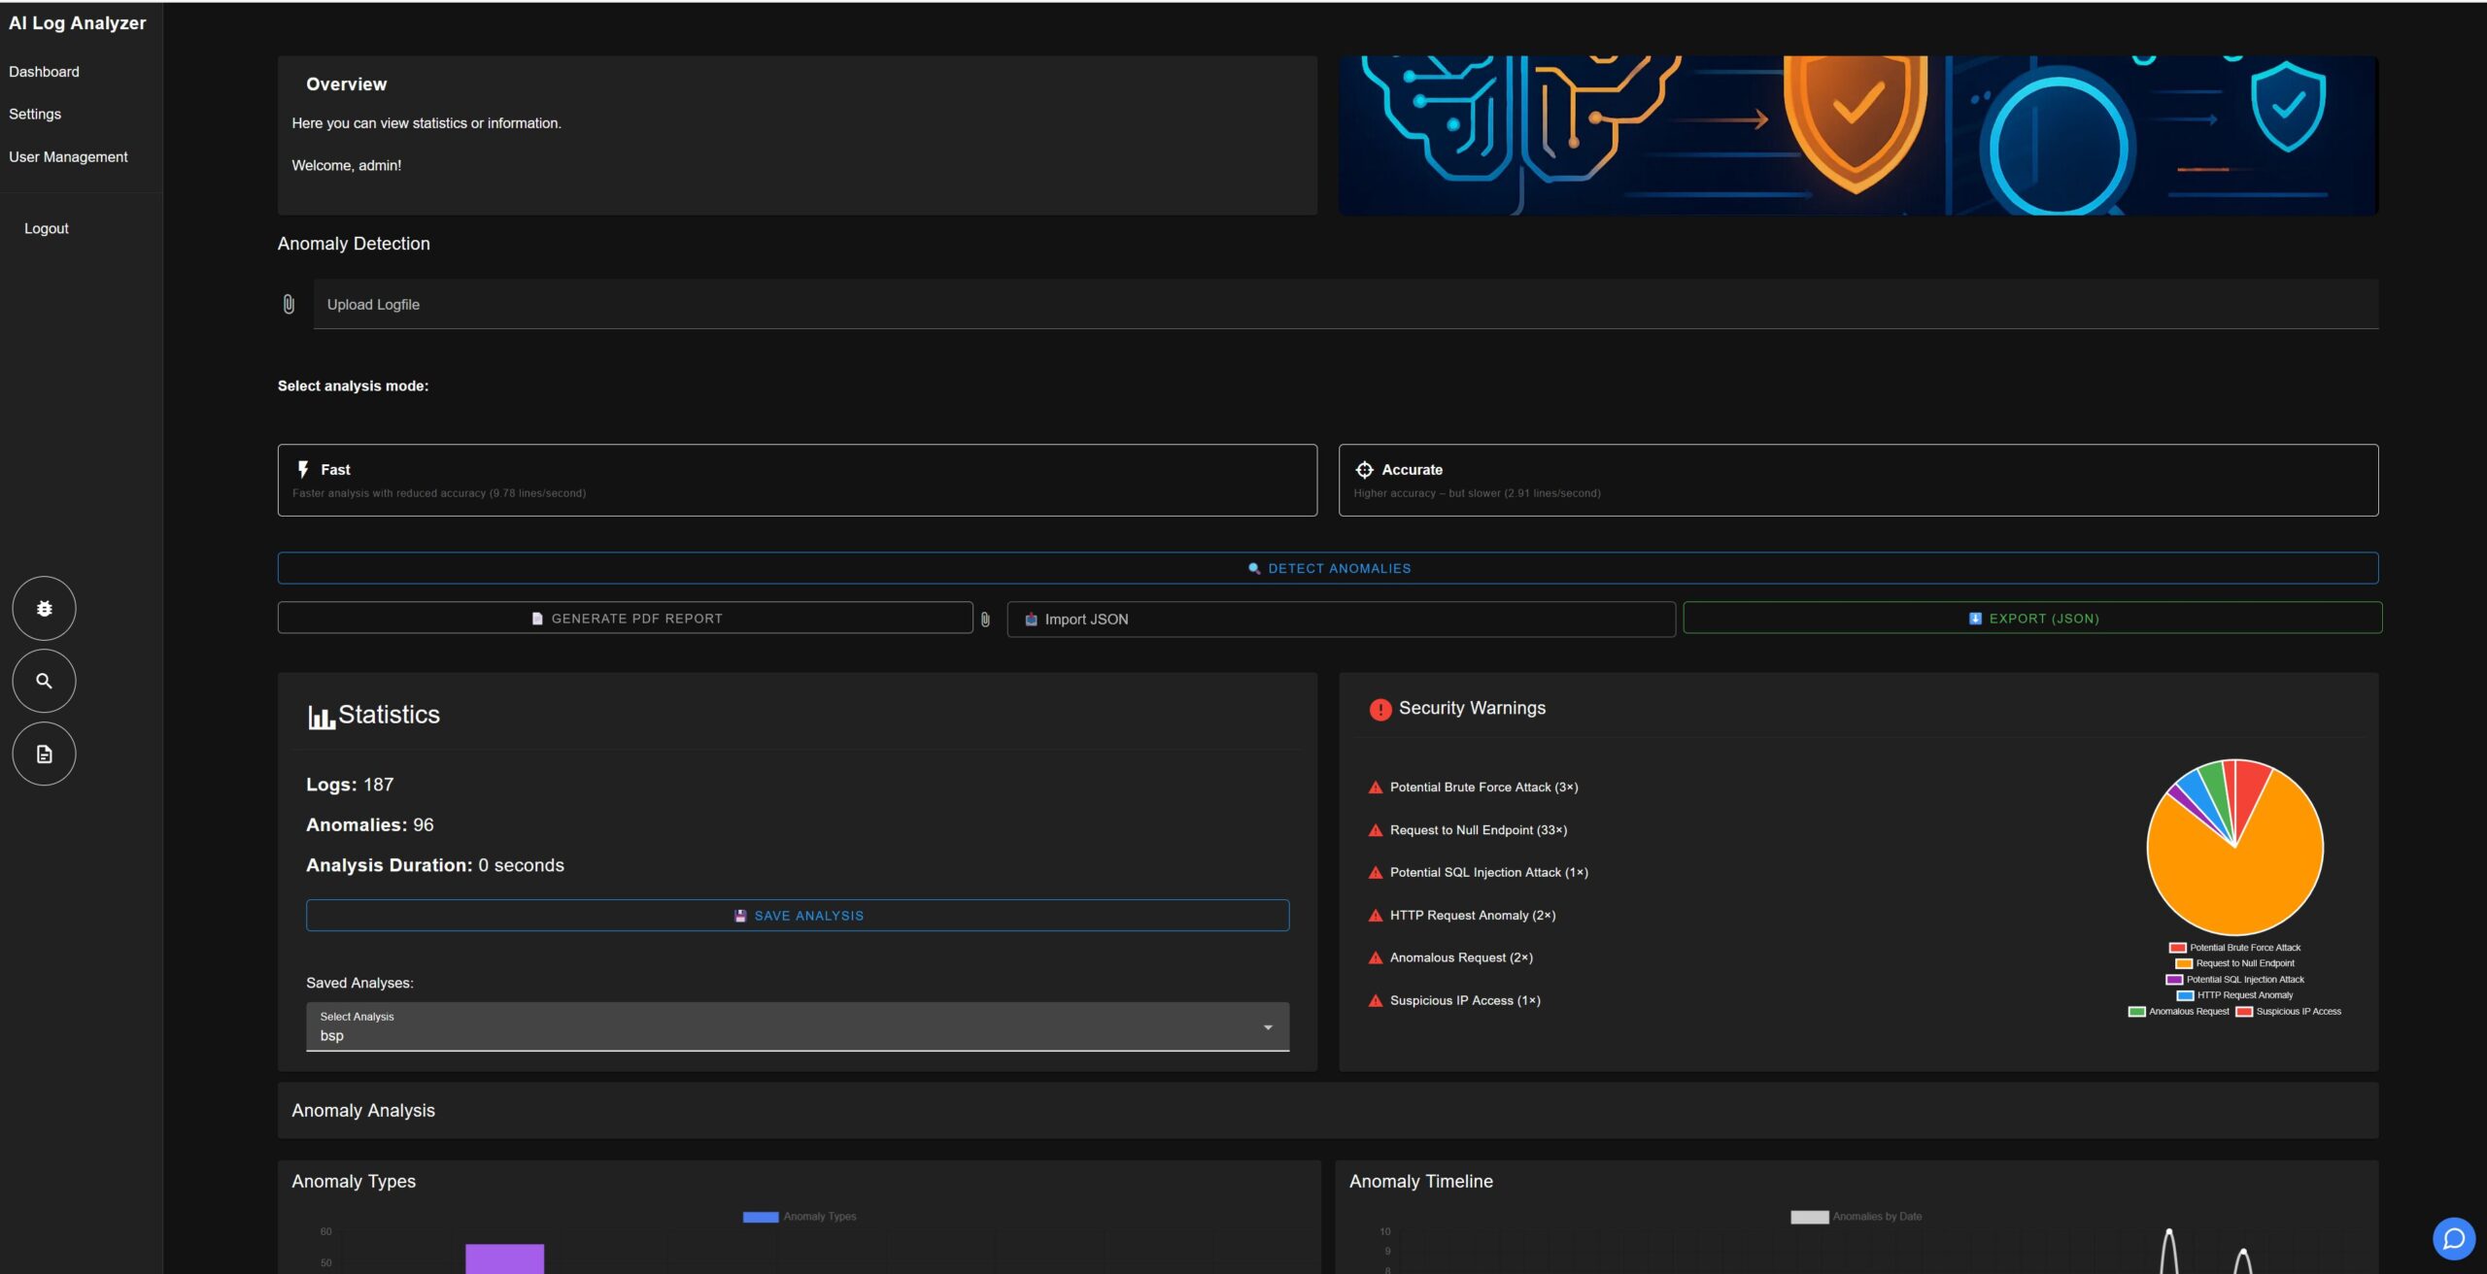This screenshot has width=2487, height=1274.
Task: Toggle the Anomaly Types chart legend
Action: (800, 1217)
